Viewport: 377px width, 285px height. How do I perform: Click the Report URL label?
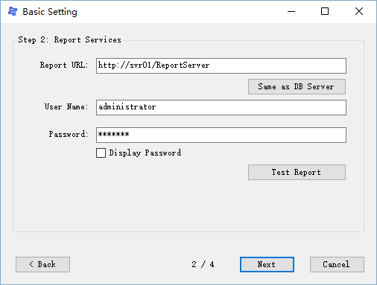pyautogui.click(x=64, y=65)
